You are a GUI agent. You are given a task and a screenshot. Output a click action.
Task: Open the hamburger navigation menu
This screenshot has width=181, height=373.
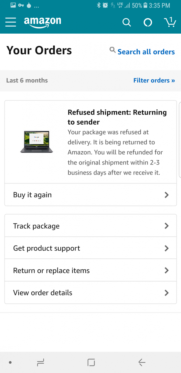click(x=11, y=22)
